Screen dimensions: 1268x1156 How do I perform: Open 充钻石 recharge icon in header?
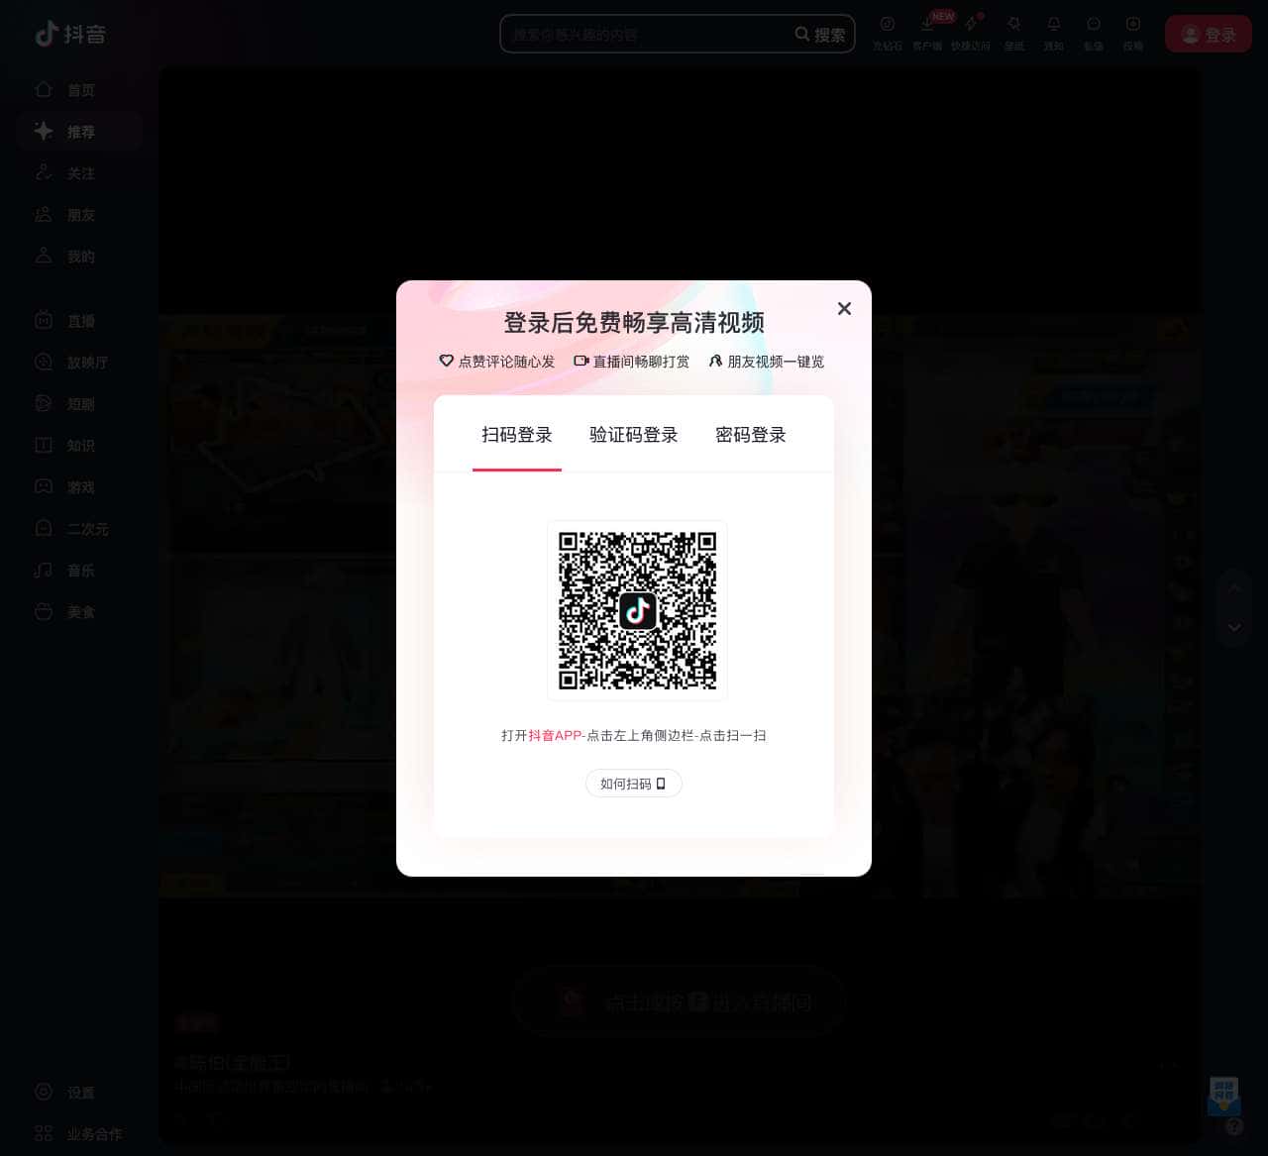click(888, 33)
